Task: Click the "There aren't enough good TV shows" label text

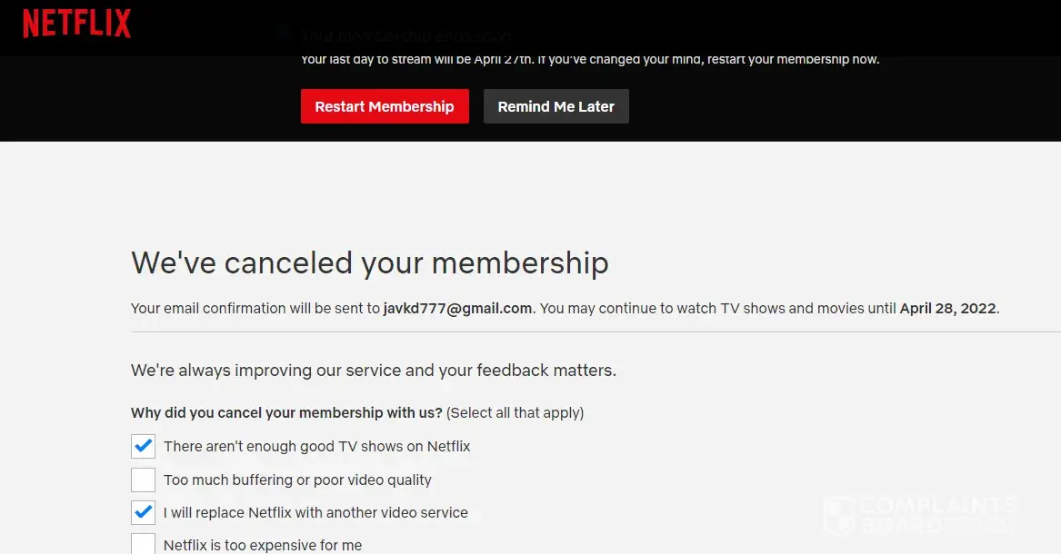Action: coord(316,446)
